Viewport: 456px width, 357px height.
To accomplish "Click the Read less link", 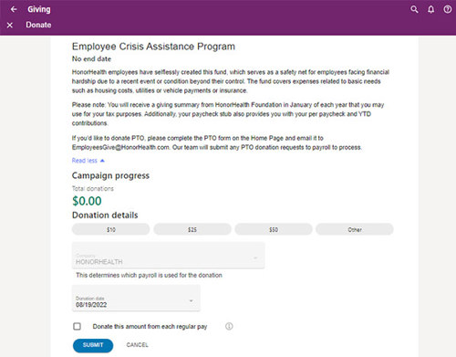I will point(85,161).
